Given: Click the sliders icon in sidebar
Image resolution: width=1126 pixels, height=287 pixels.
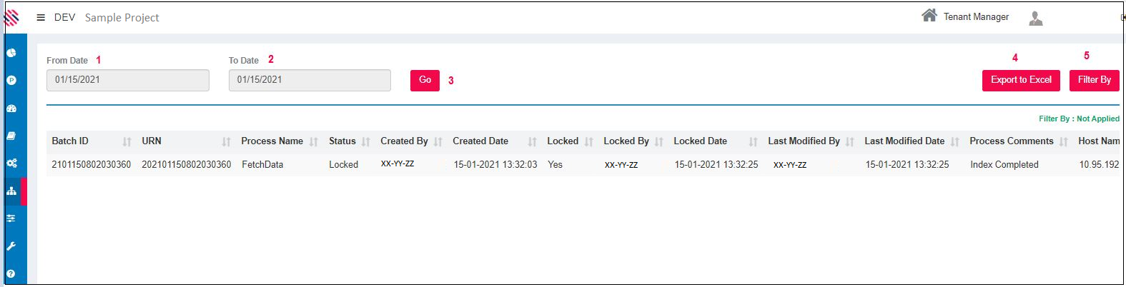Looking at the screenshot, I should pos(11,218).
